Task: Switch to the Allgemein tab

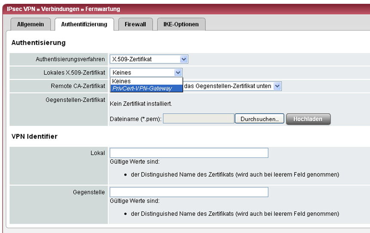Action: click(30, 24)
